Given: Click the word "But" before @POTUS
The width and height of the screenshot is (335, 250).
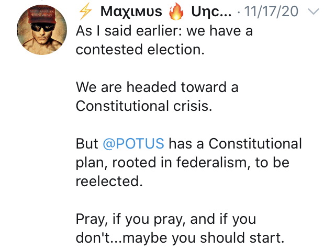Looking at the screenshot, I should click(87, 143).
